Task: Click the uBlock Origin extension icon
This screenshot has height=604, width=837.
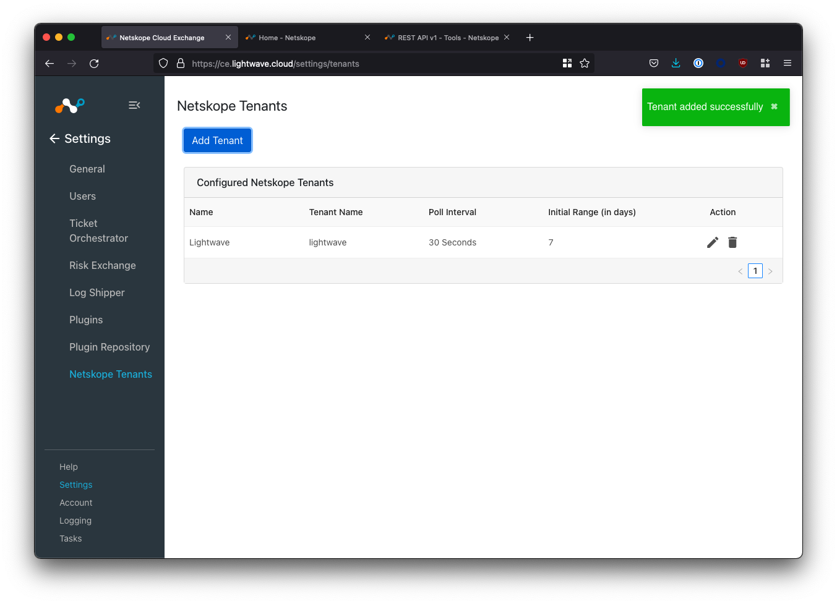Action: point(743,63)
